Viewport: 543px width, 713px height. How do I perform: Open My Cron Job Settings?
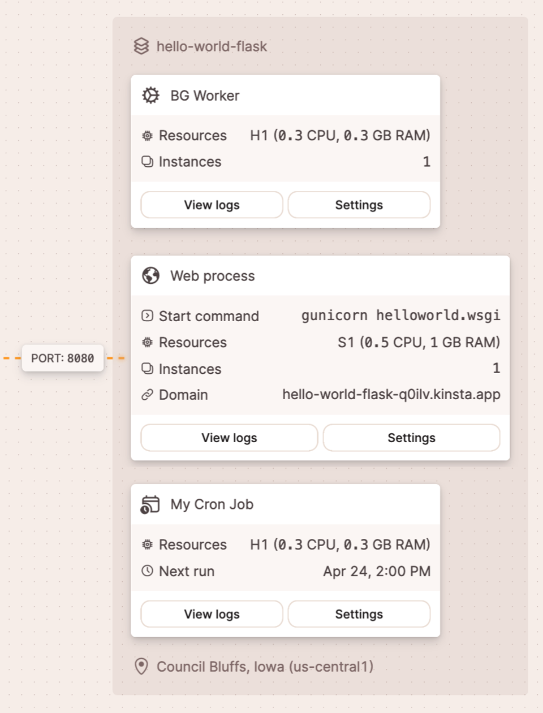(359, 614)
